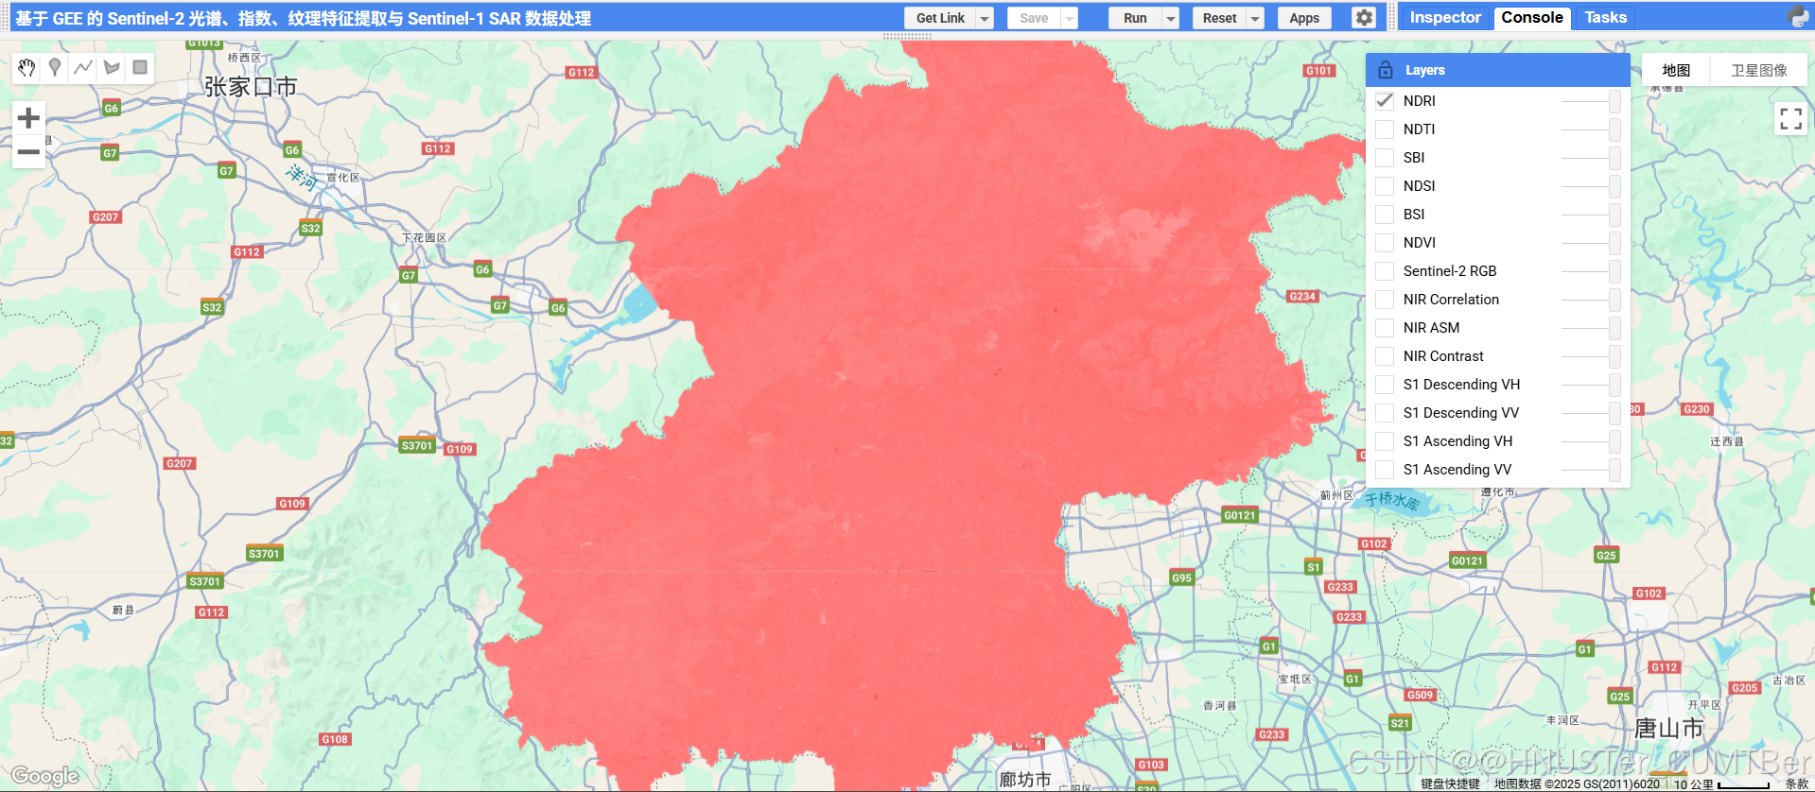Open the Run dropdown arrow
This screenshot has width=1815, height=792.
pyautogui.click(x=1170, y=18)
